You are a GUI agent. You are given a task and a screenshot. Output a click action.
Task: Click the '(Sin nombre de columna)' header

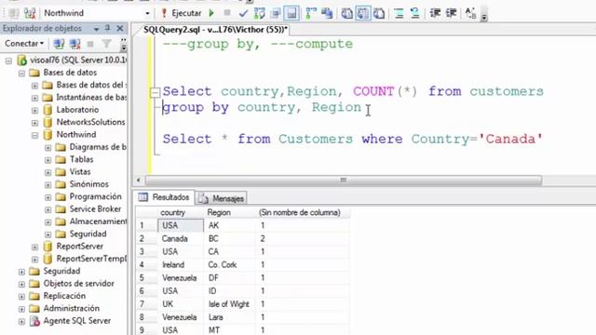(303, 213)
